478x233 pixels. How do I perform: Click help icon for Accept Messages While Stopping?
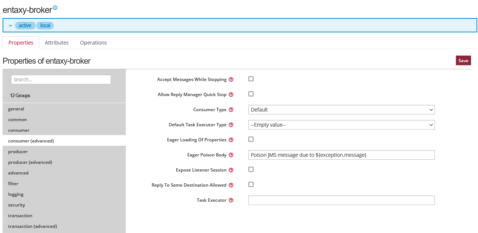[231, 80]
